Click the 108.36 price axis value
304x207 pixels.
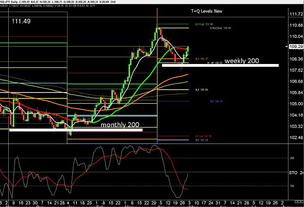296,59
